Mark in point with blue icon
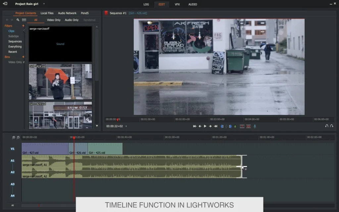This screenshot has height=212, width=339. (x=222, y=126)
